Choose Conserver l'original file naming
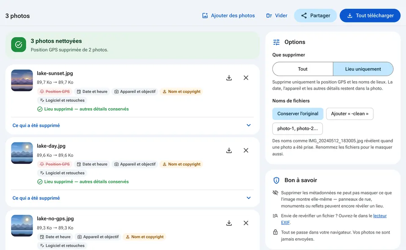Screen dimensions: 406x250 (298, 114)
